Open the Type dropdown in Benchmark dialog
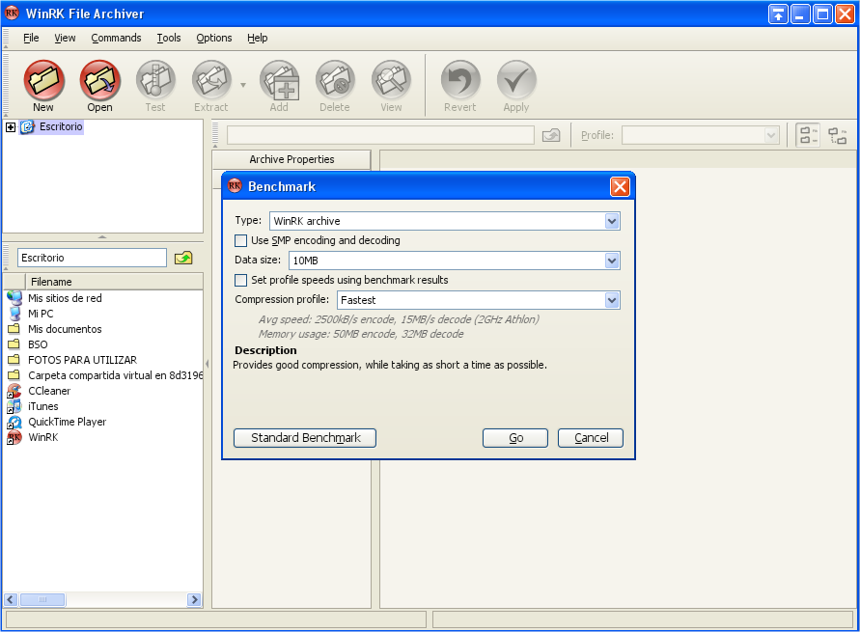 (612, 222)
